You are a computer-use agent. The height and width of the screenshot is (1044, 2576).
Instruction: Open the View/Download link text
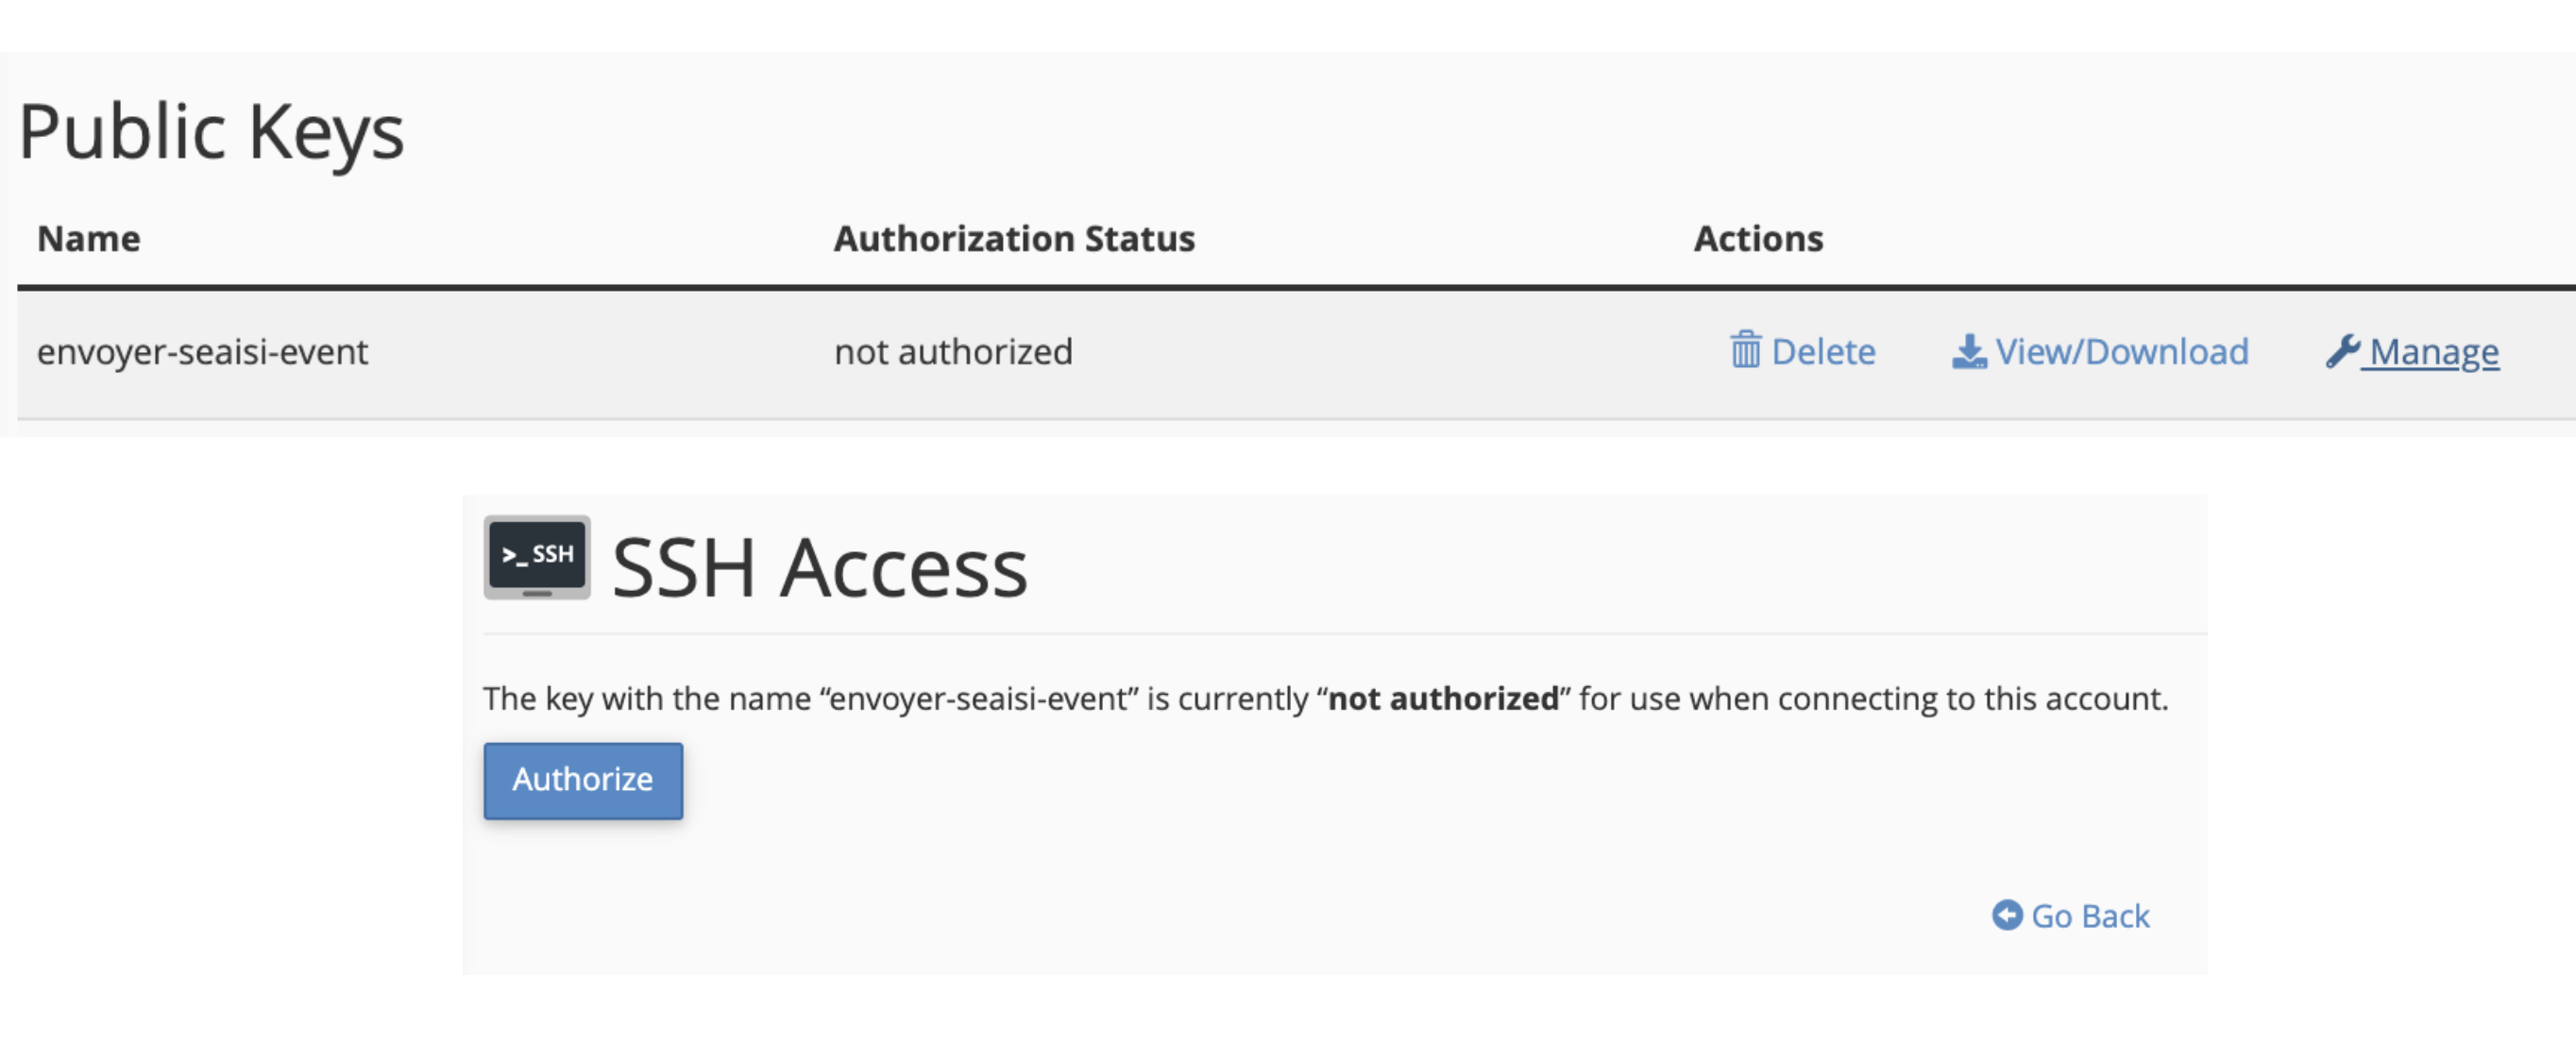coord(2121,352)
